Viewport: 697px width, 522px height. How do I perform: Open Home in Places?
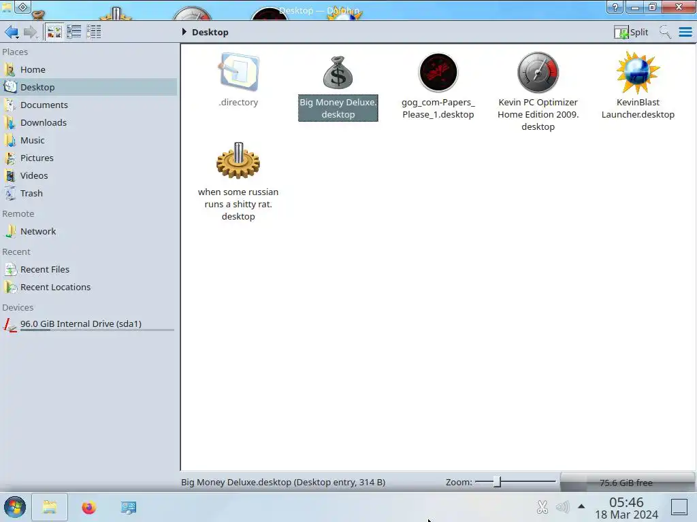coord(89,70)
